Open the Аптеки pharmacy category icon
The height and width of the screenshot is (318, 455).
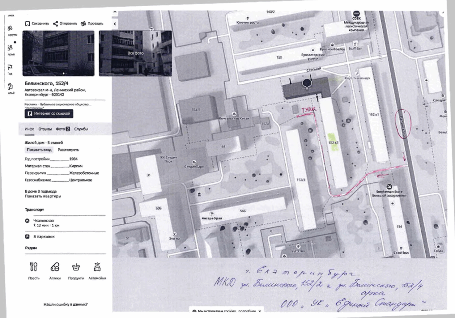click(x=55, y=267)
